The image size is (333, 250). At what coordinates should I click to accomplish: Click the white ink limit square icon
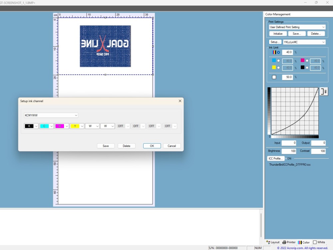(x=274, y=77)
